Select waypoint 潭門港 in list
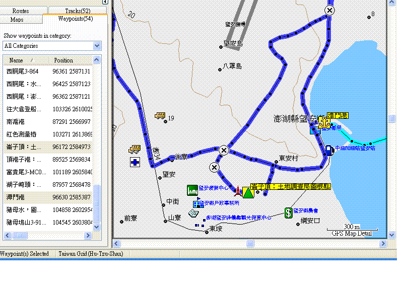The width and height of the screenshot is (403, 287). [x=48, y=197]
